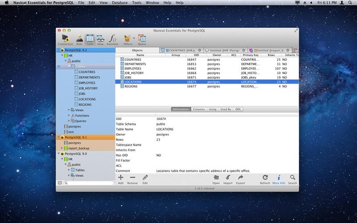Select the DDL segment

pyautogui.click(x=238, y=109)
